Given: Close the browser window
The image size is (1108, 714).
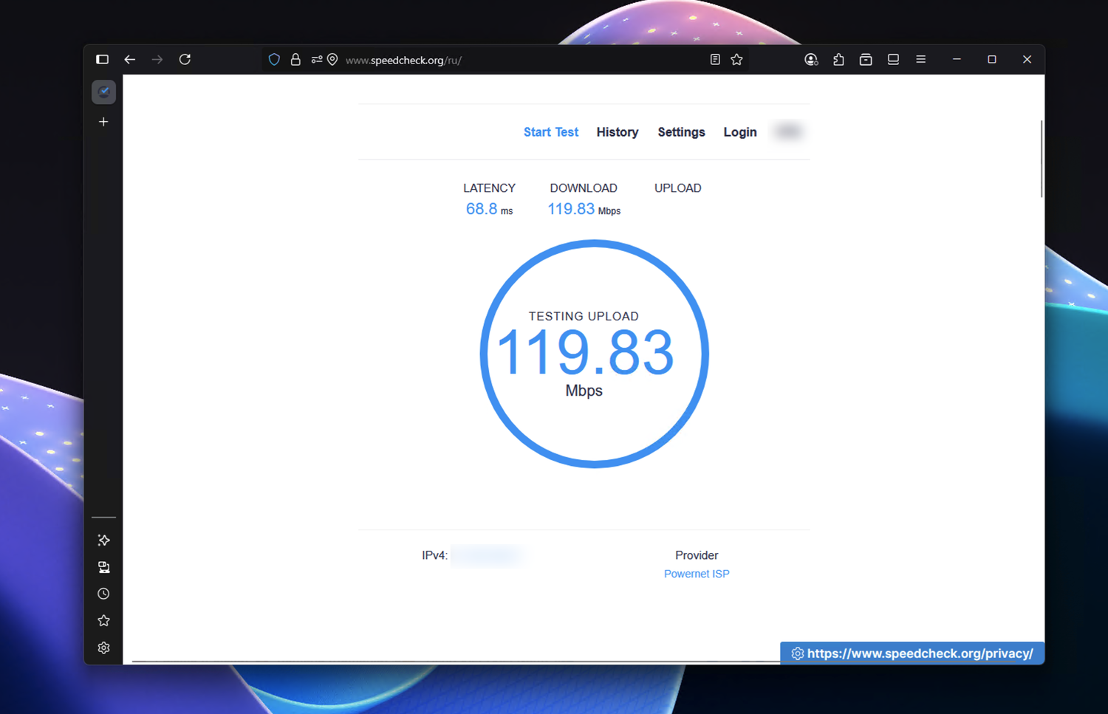Looking at the screenshot, I should tap(1027, 60).
